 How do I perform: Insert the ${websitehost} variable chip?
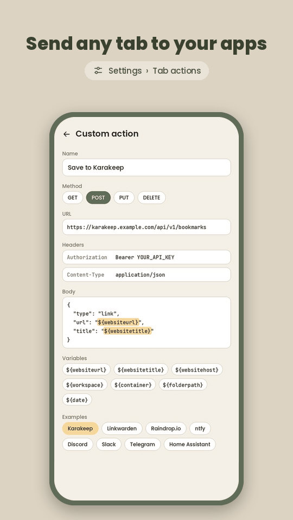197,369
